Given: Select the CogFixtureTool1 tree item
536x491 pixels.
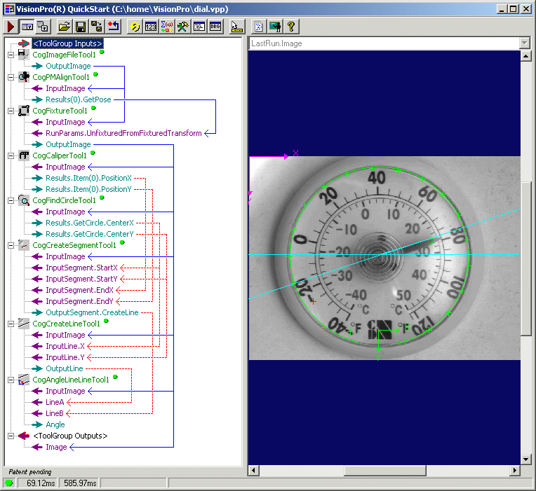Looking at the screenshot, I should point(60,111).
